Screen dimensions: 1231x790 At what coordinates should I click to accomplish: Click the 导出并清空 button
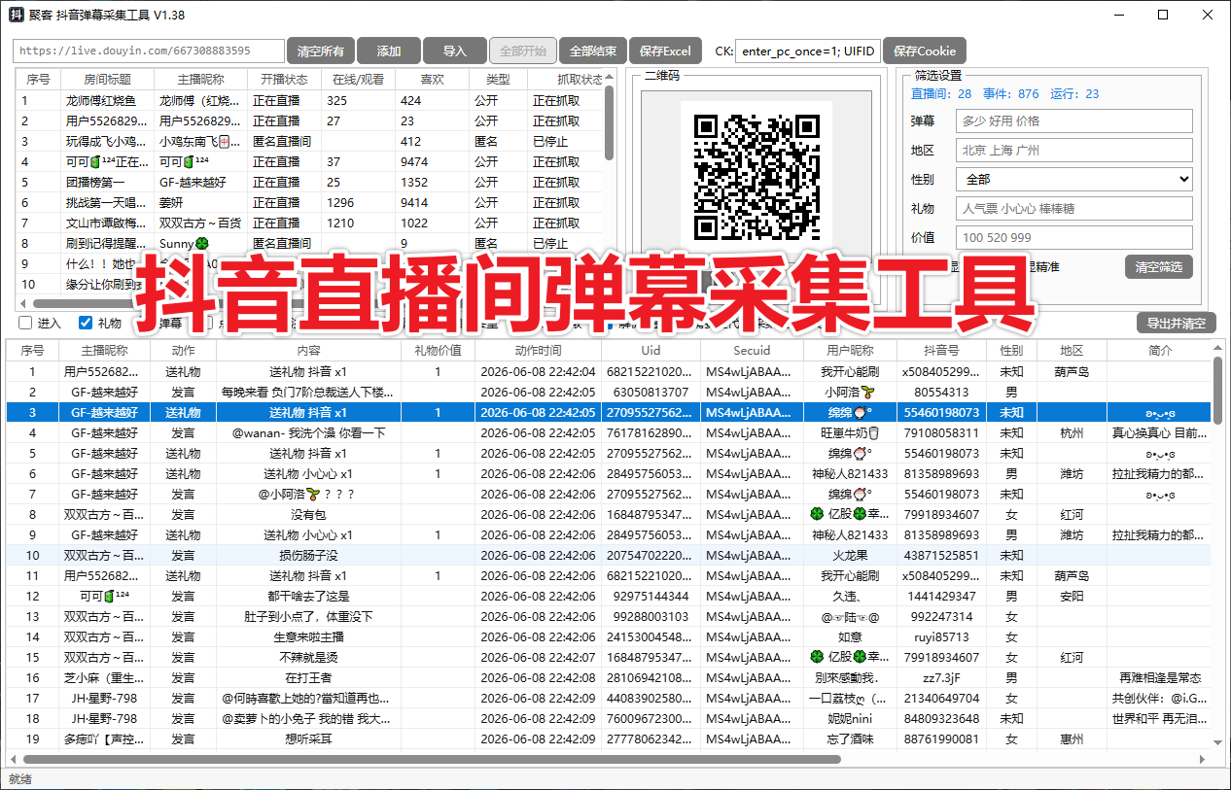(1177, 324)
